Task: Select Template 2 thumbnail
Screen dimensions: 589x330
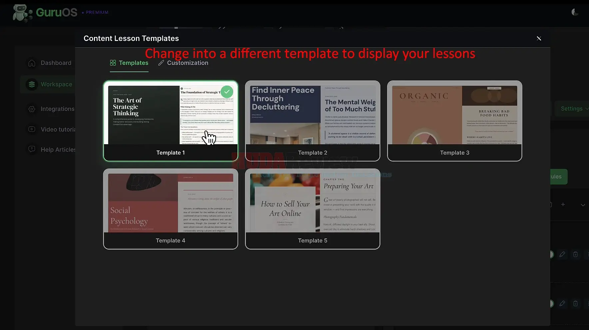Action: point(312,115)
